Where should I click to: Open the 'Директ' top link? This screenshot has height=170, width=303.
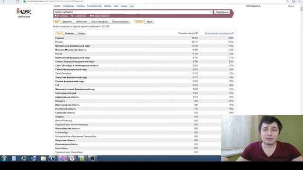(x=57, y=6)
